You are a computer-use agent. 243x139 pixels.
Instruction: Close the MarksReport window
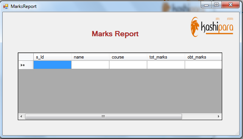(x=231, y=5)
